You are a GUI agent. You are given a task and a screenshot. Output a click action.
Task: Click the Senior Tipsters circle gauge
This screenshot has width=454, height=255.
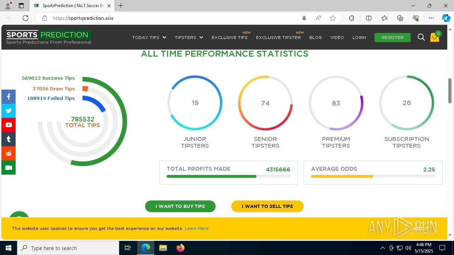point(265,103)
